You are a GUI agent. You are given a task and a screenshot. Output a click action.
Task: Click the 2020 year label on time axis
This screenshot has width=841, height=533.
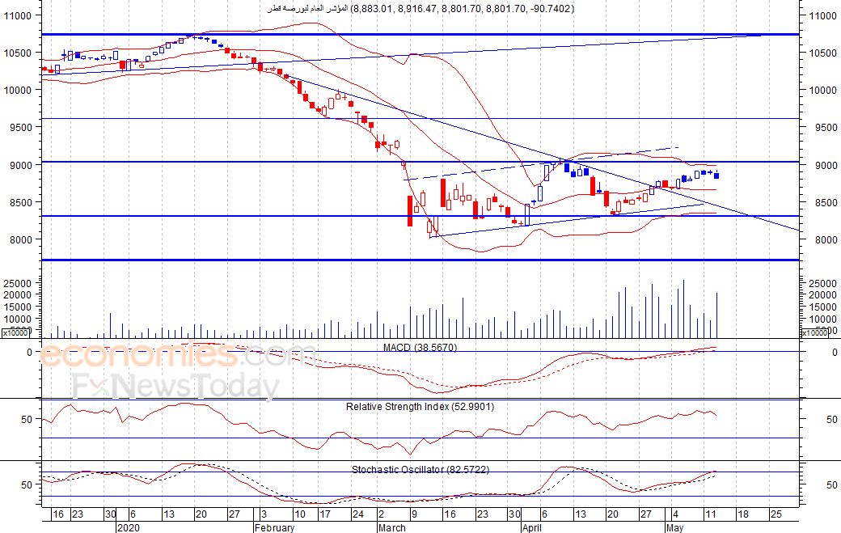point(129,527)
